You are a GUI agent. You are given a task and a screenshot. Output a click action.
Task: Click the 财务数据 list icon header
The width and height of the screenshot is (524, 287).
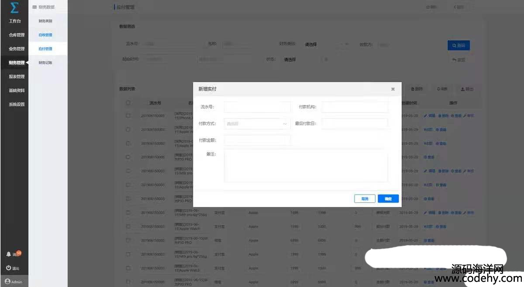[x=34, y=7]
